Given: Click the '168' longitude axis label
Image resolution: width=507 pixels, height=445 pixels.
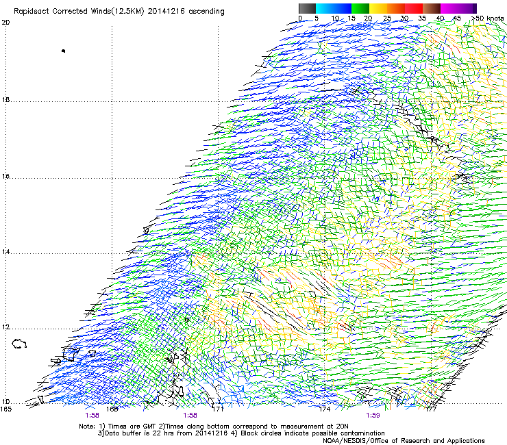Looking at the screenshot, I should pos(112,409).
